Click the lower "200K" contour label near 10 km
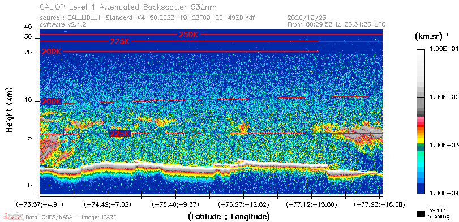 (52, 101)
